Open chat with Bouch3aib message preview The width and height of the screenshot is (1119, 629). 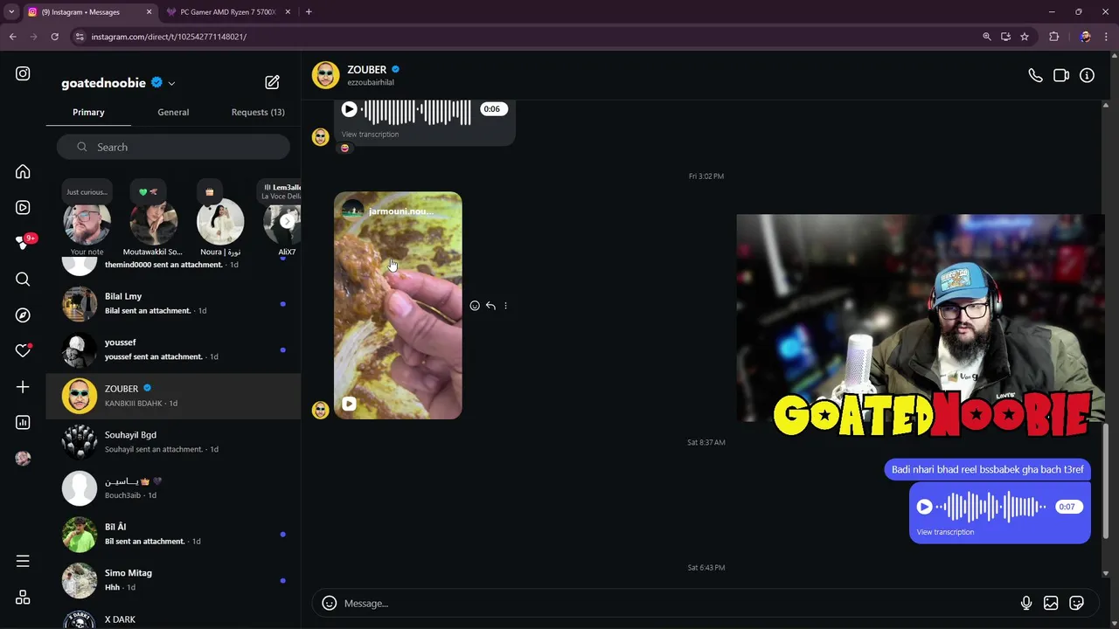coord(173,487)
